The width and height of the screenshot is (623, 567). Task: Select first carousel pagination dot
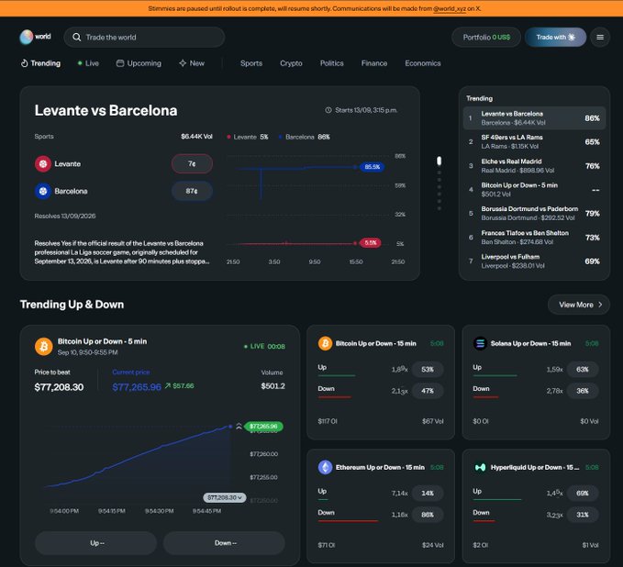tap(439, 161)
